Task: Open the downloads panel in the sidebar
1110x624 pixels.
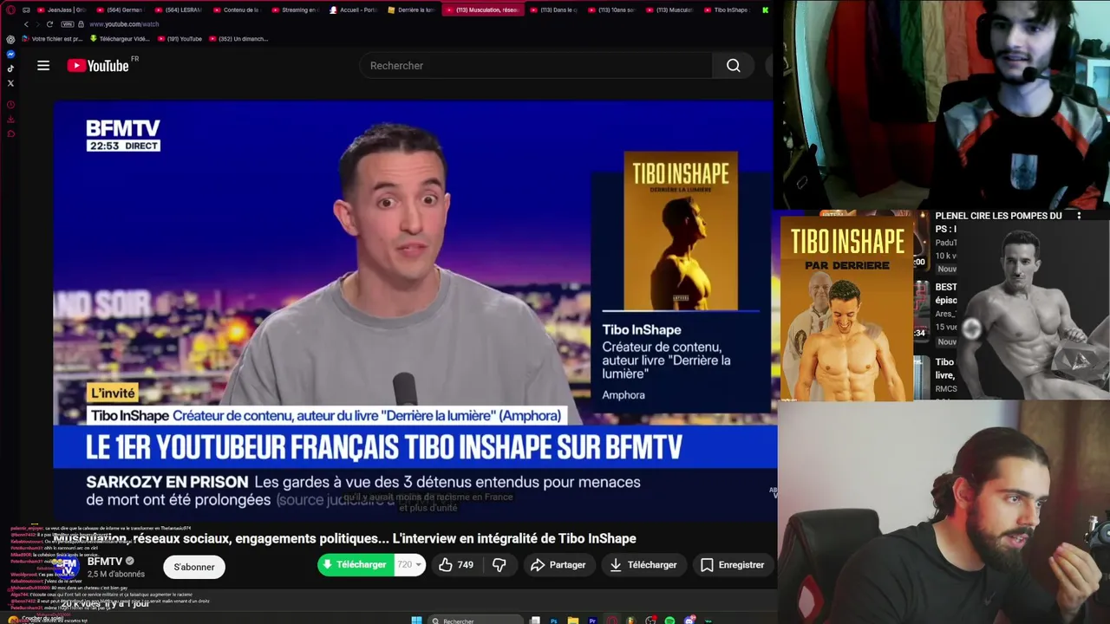Action: pos(10,120)
